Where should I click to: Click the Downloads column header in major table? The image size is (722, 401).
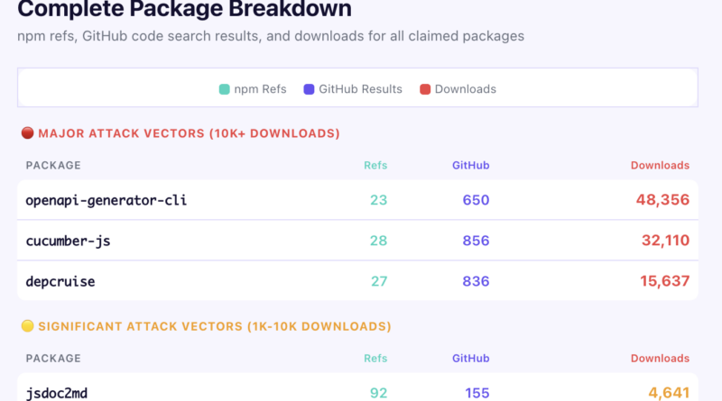coord(660,166)
